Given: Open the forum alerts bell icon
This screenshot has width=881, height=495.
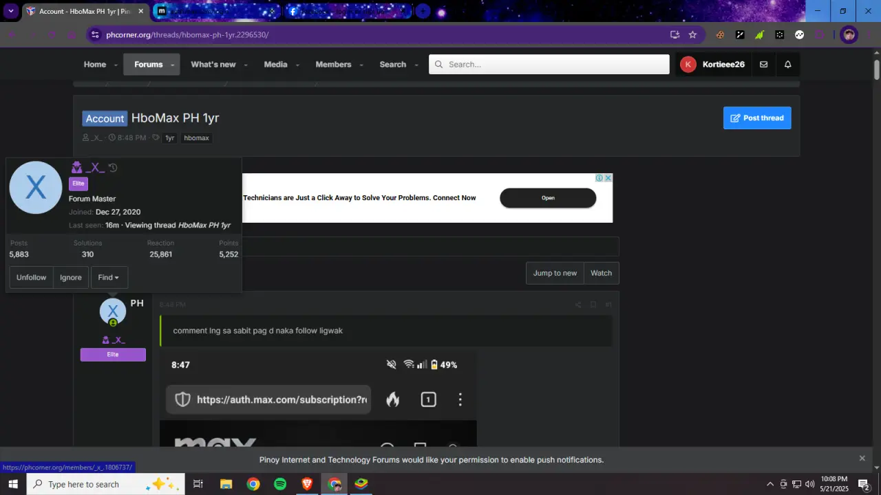Looking at the screenshot, I should click(788, 64).
